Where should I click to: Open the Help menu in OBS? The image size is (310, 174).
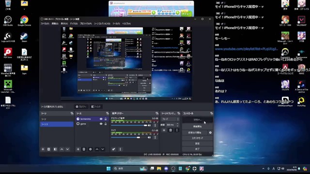tap(126, 24)
